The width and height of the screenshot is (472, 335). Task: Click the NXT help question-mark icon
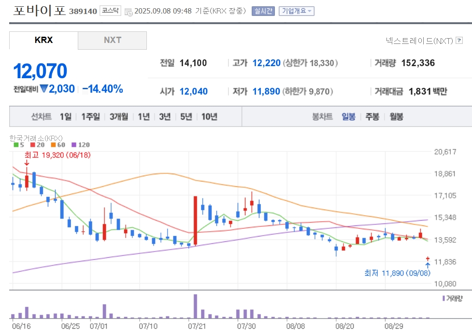pyautogui.click(x=459, y=40)
